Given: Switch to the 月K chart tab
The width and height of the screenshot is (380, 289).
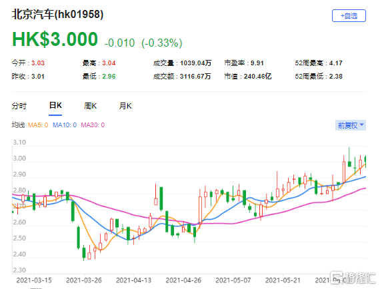Looking at the screenshot, I should click(125, 106).
